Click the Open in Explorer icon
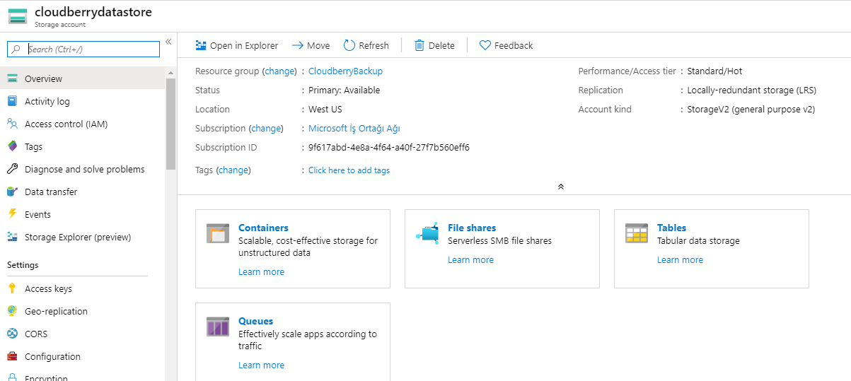This screenshot has height=381, width=851. pyautogui.click(x=201, y=45)
